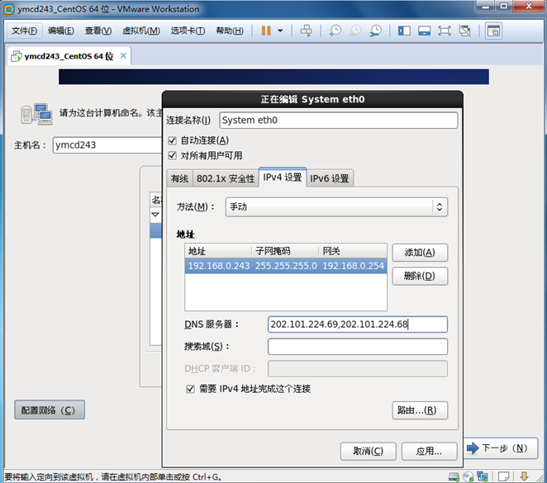Click the VM tab icon for ymcd243_CentOS
The image size is (547, 483).
(x=16, y=56)
